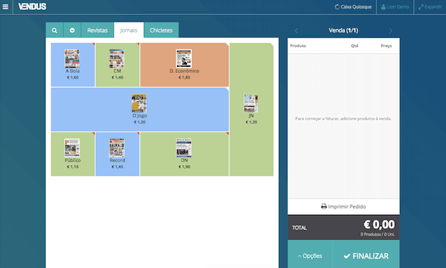
Task: Add Record newspaper tile
Action: (117, 154)
